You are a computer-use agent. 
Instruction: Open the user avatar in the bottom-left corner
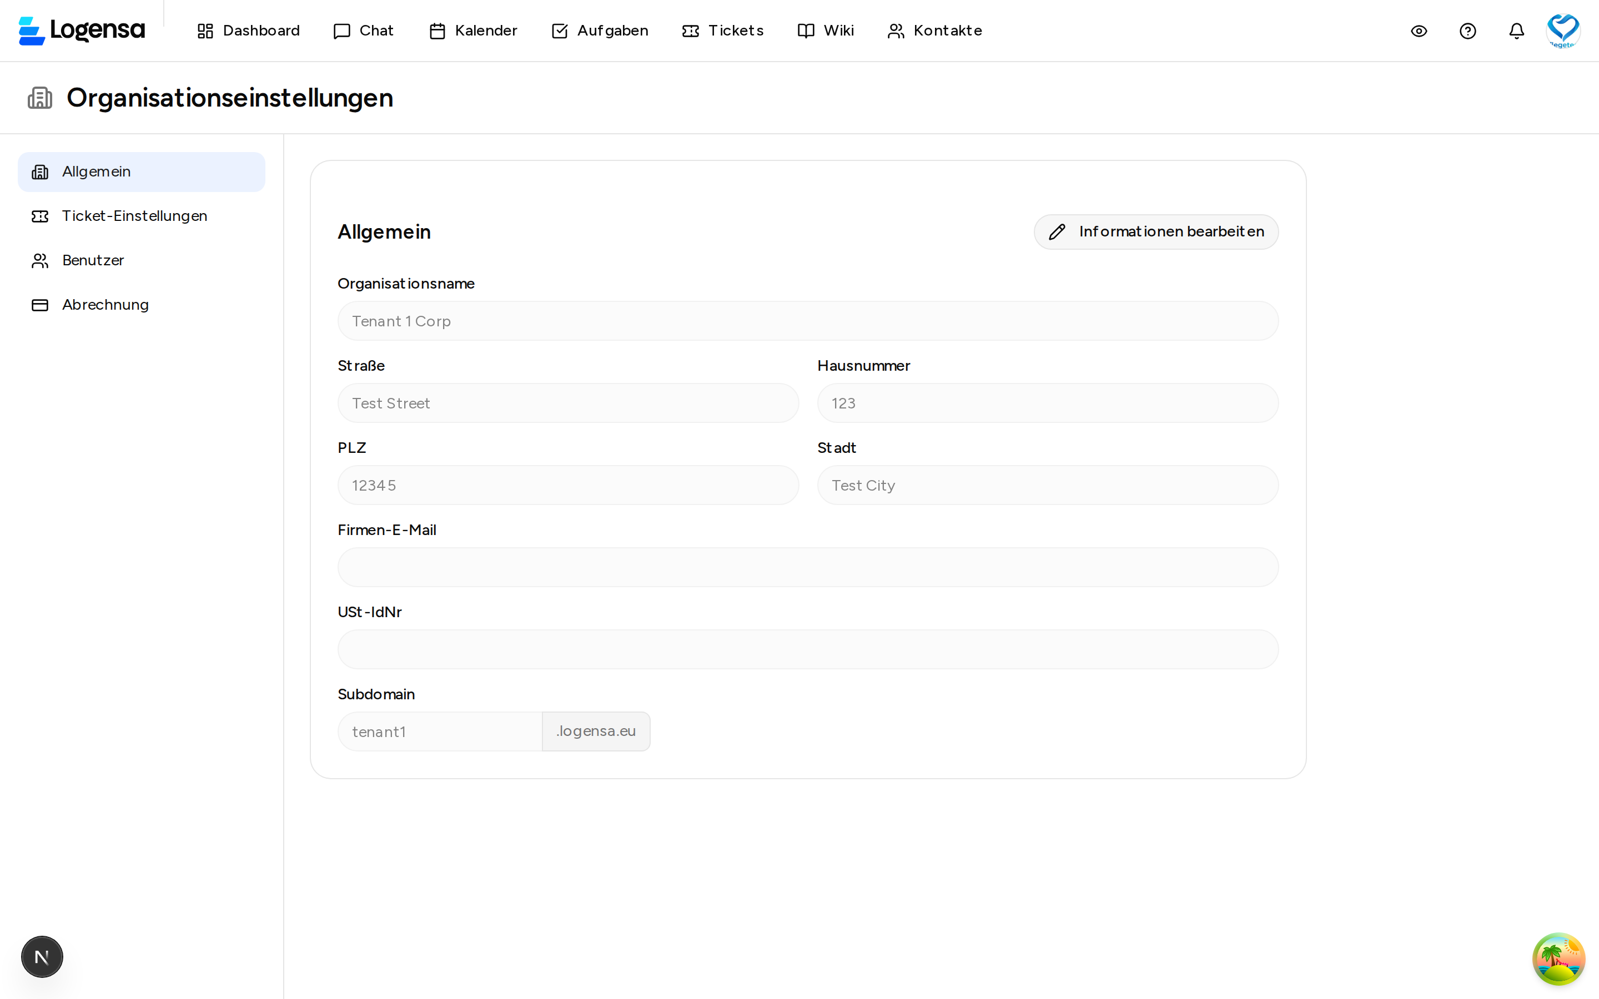(x=42, y=956)
